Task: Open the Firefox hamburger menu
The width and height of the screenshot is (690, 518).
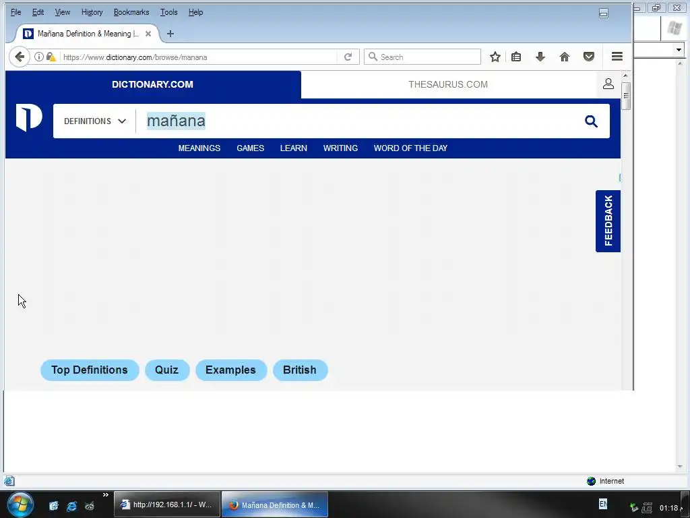Action: click(x=617, y=57)
